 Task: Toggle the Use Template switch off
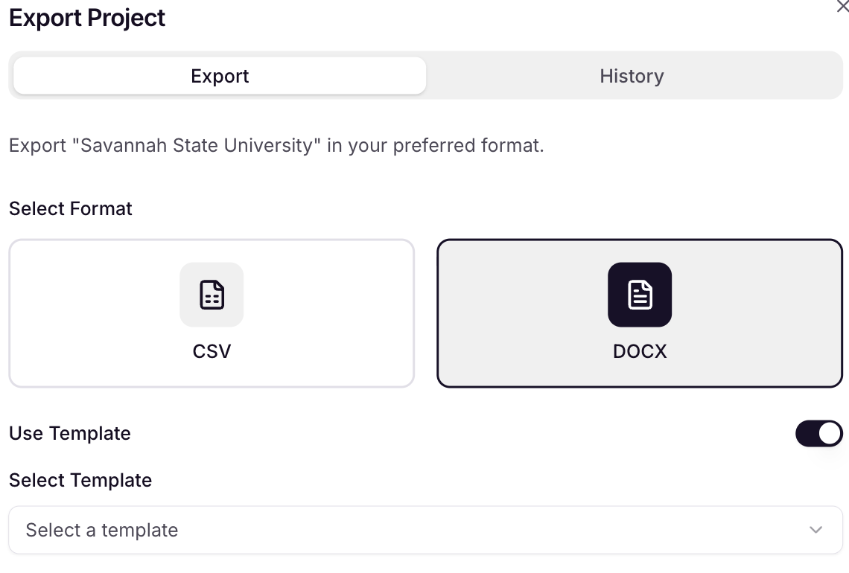tap(818, 433)
